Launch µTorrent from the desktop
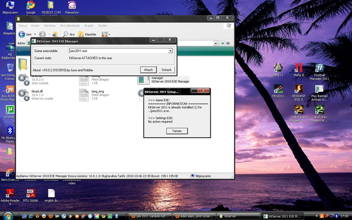 pyautogui.click(x=10, y=112)
